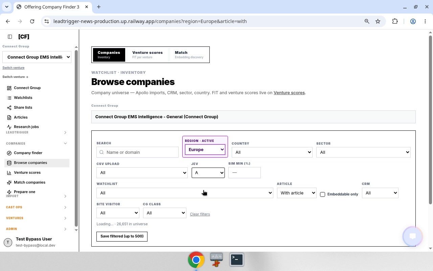The image size is (433, 271).
Task: Click the Research jobs pulse icon
Action: tap(9, 127)
